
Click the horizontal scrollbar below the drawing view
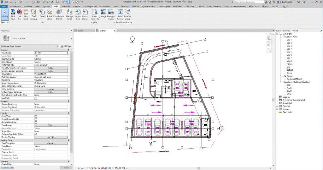click(x=199, y=168)
